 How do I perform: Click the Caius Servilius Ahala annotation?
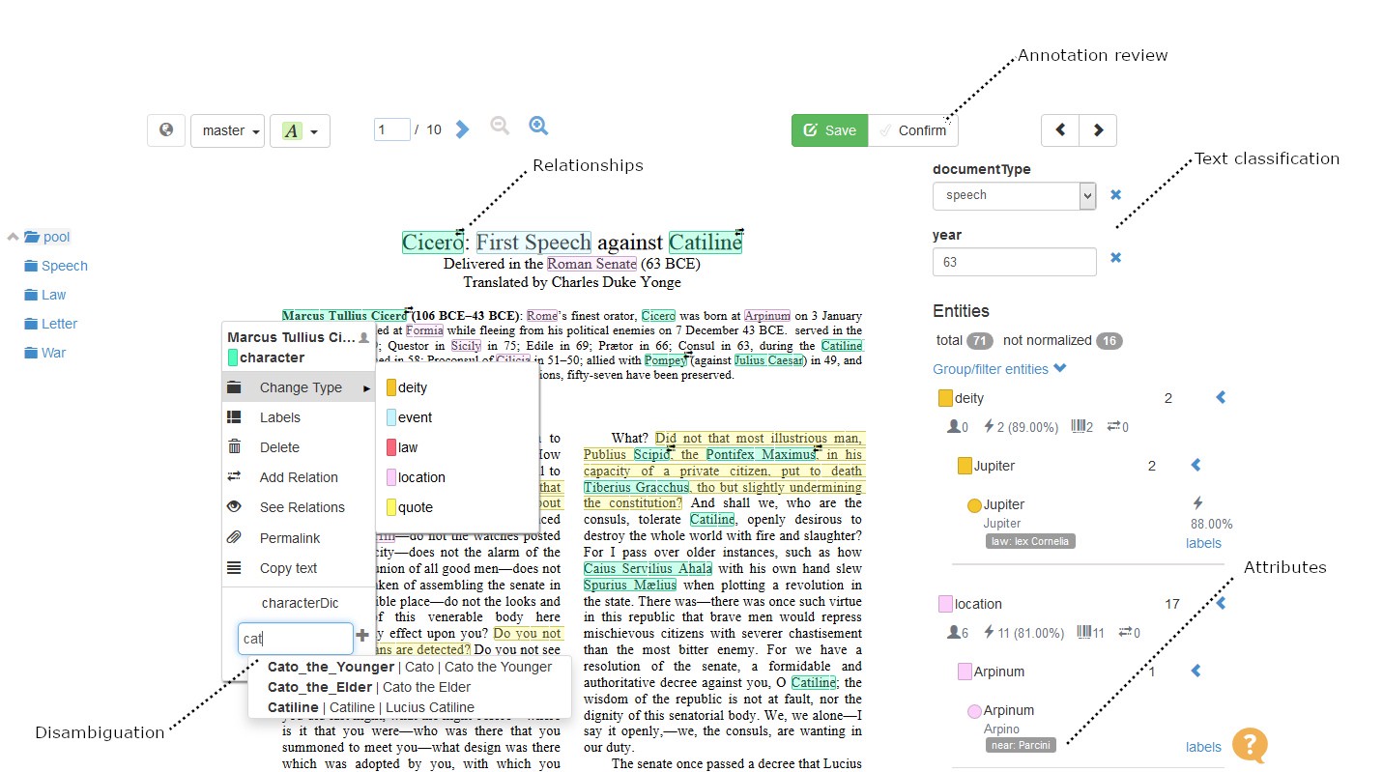(648, 569)
